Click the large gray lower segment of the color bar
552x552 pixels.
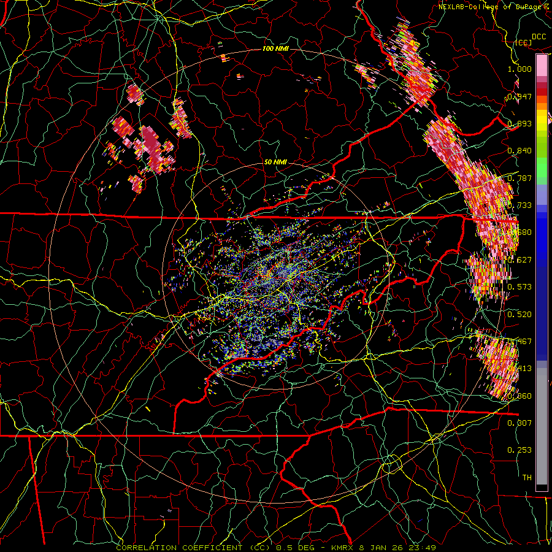click(542, 426)
